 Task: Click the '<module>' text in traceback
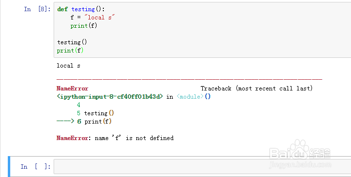[x=190, y=97]
